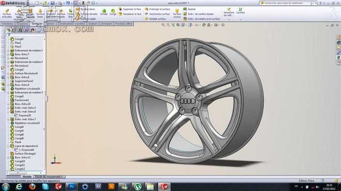
Task: Open Firefox from the taskbar
Action: point(32,187)
